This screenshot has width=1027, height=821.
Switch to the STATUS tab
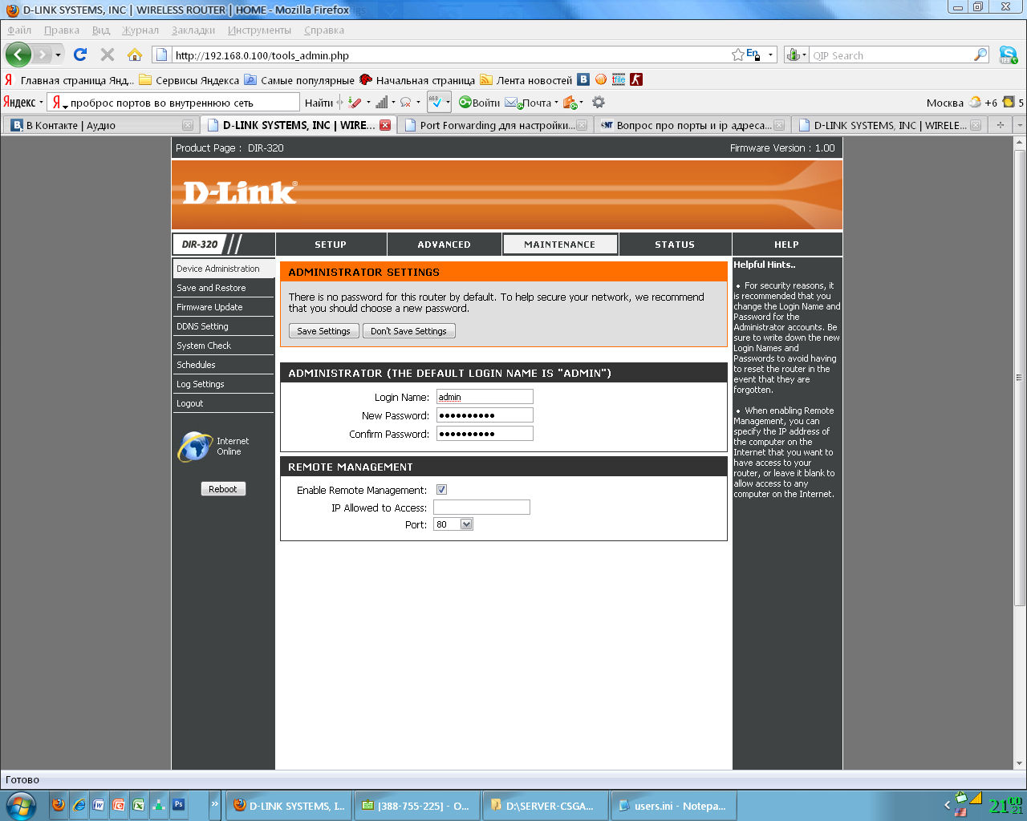(675, 245)
